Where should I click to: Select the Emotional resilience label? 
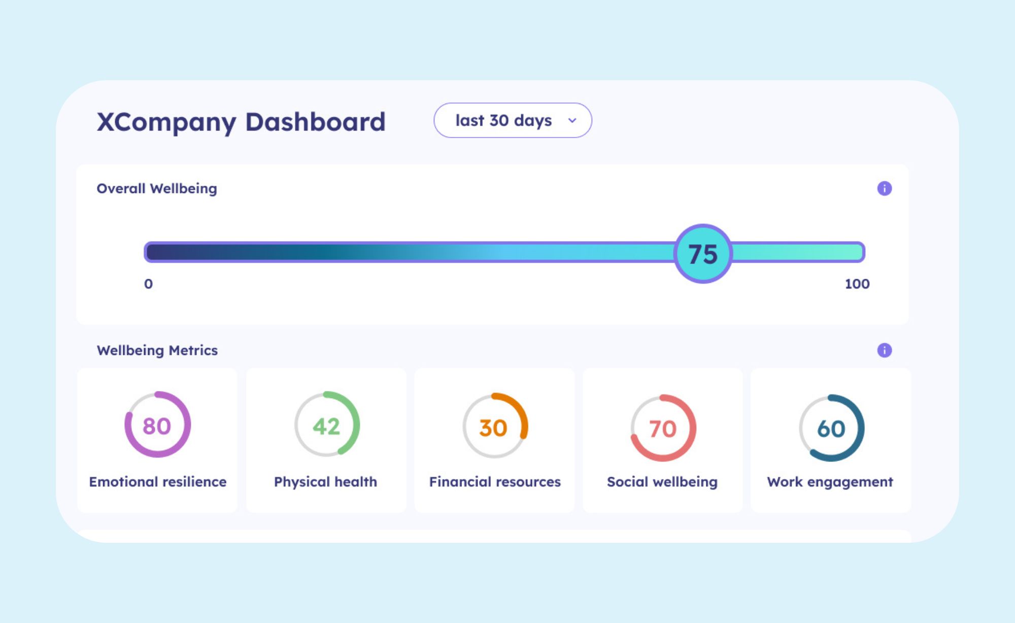(158, 481)
